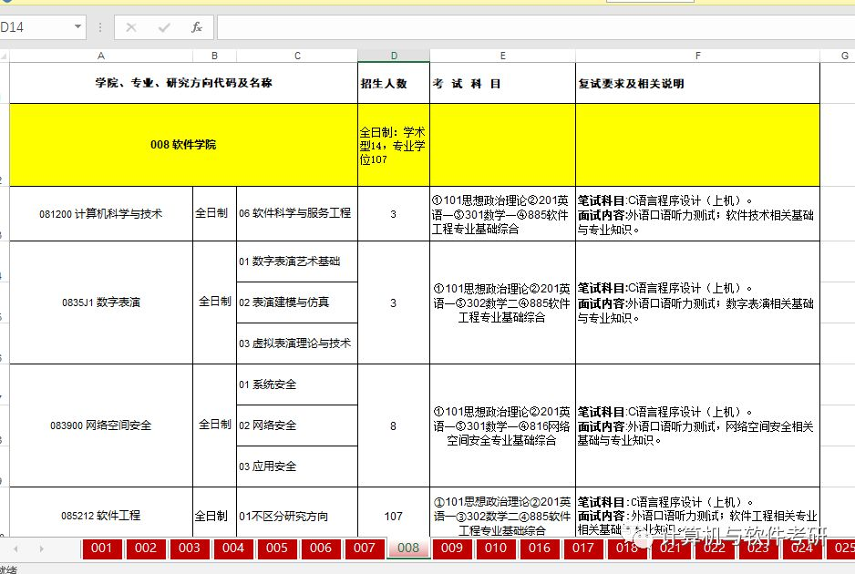This screenshot has height=574, width=855.
Task: Select header cell '考 试 科 目'
Action: [x=502, y=83]
